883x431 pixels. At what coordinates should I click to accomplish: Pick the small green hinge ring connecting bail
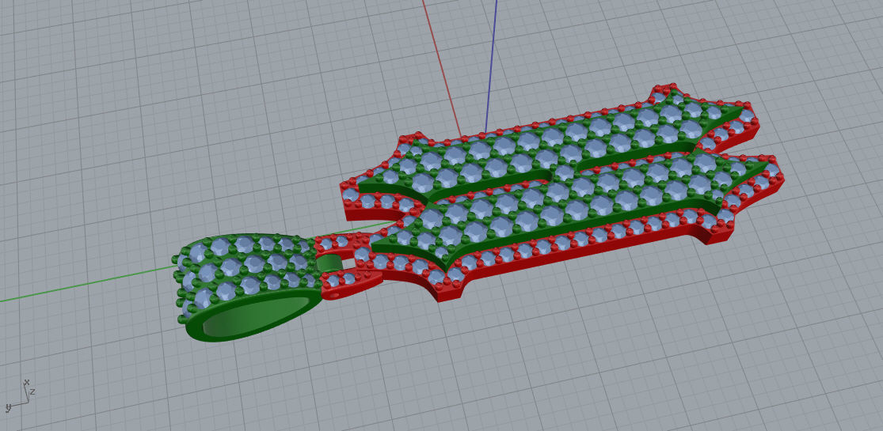(329, 263)
